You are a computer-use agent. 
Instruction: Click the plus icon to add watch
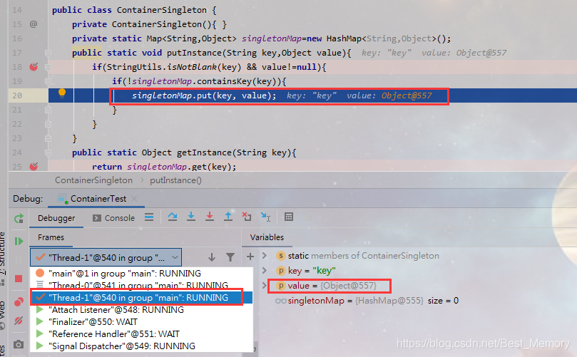(x=250, y=257)
